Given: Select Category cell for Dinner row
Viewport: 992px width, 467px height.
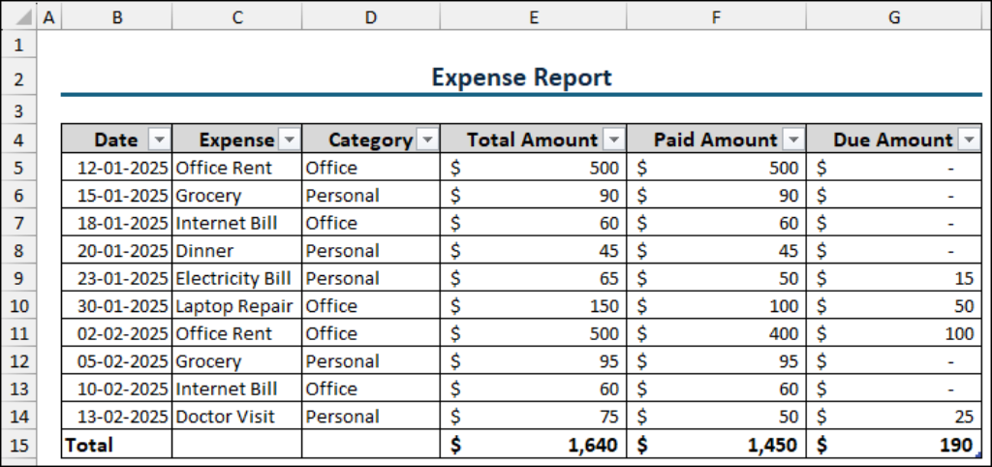Looking at the screenshot, I should (x=371, y=251).
